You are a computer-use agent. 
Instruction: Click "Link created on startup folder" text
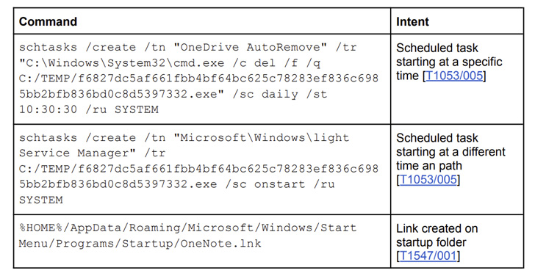pos(437,235)
